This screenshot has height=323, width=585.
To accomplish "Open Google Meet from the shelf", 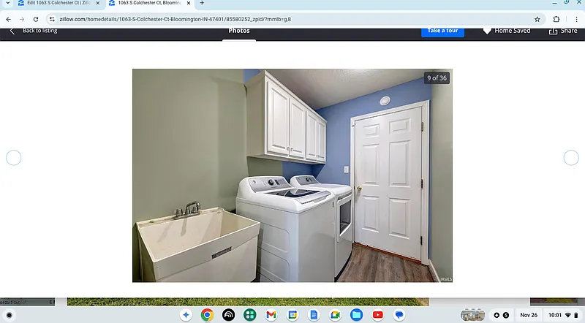I will click(x=335, y=315).
